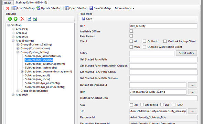Select the SiteMap Editor (di201412) tab
The image size is (203, 124).
tap(31, 2)
